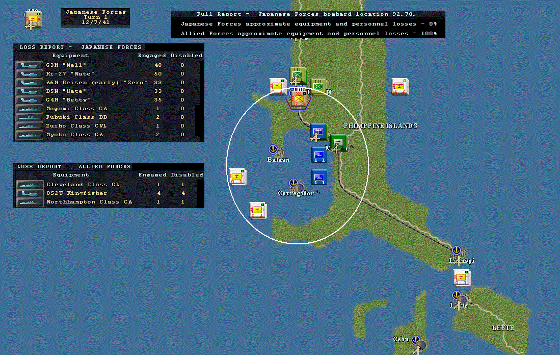Select topmost olive infantry regiment counter
This screenshot has height=355, width=560.
tap(298, 75)
